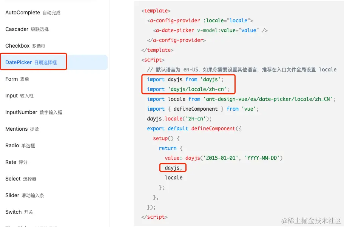Click the locale line inside return
Screen dimensions: 344x227
click(174, 178)
